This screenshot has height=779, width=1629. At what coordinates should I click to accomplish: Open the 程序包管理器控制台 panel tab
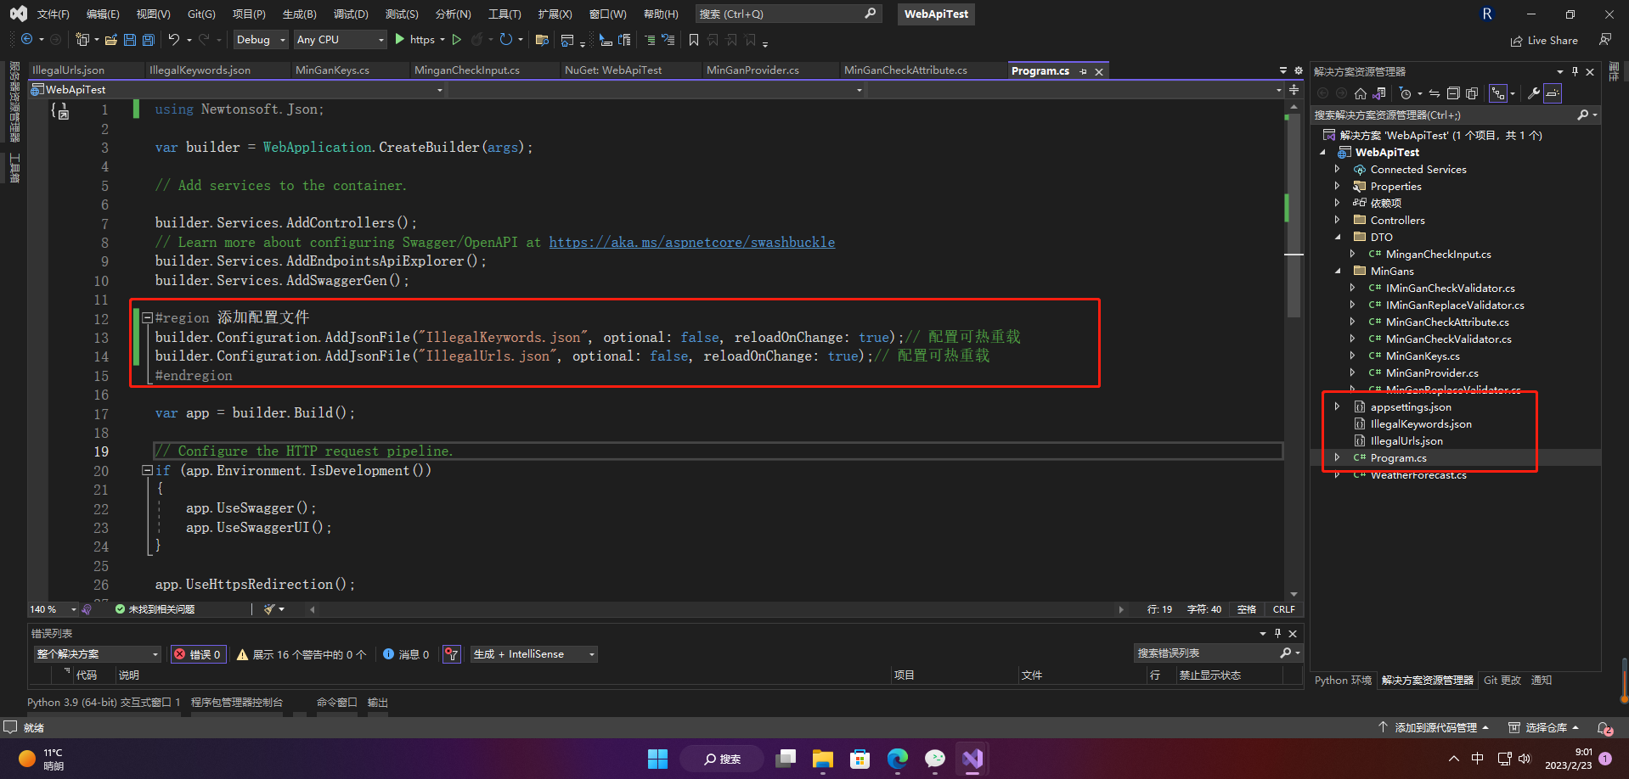pos(237,703)
